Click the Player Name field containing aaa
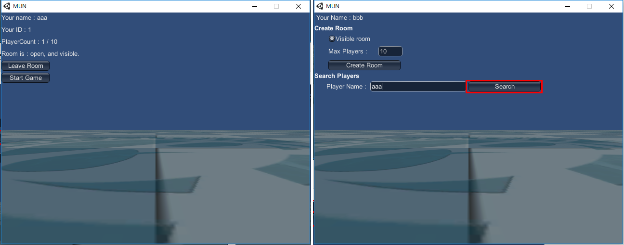Viewport: 624px width, 245px height. pyautogui.click(x=418, y=87)
